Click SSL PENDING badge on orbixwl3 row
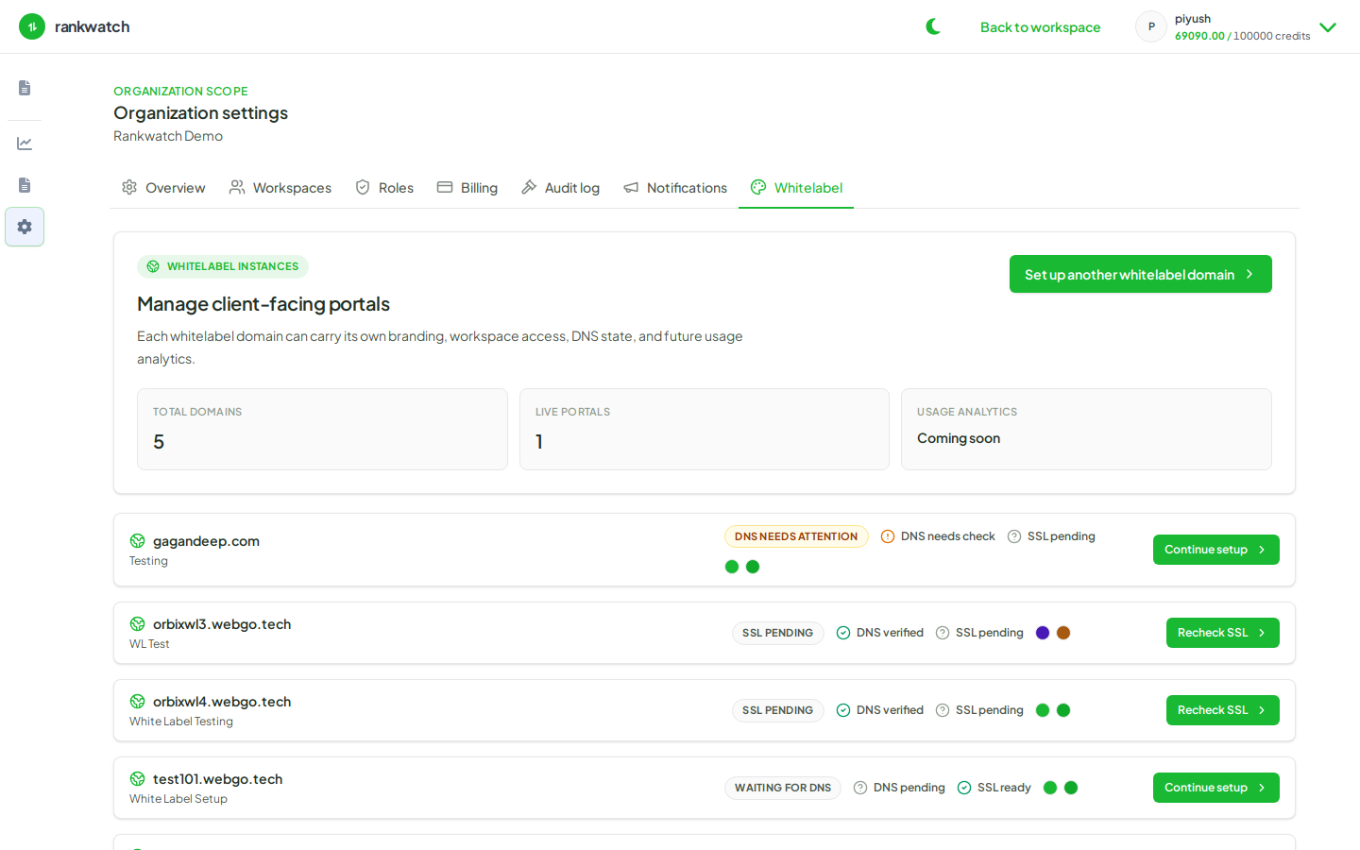 coord(777,633)
